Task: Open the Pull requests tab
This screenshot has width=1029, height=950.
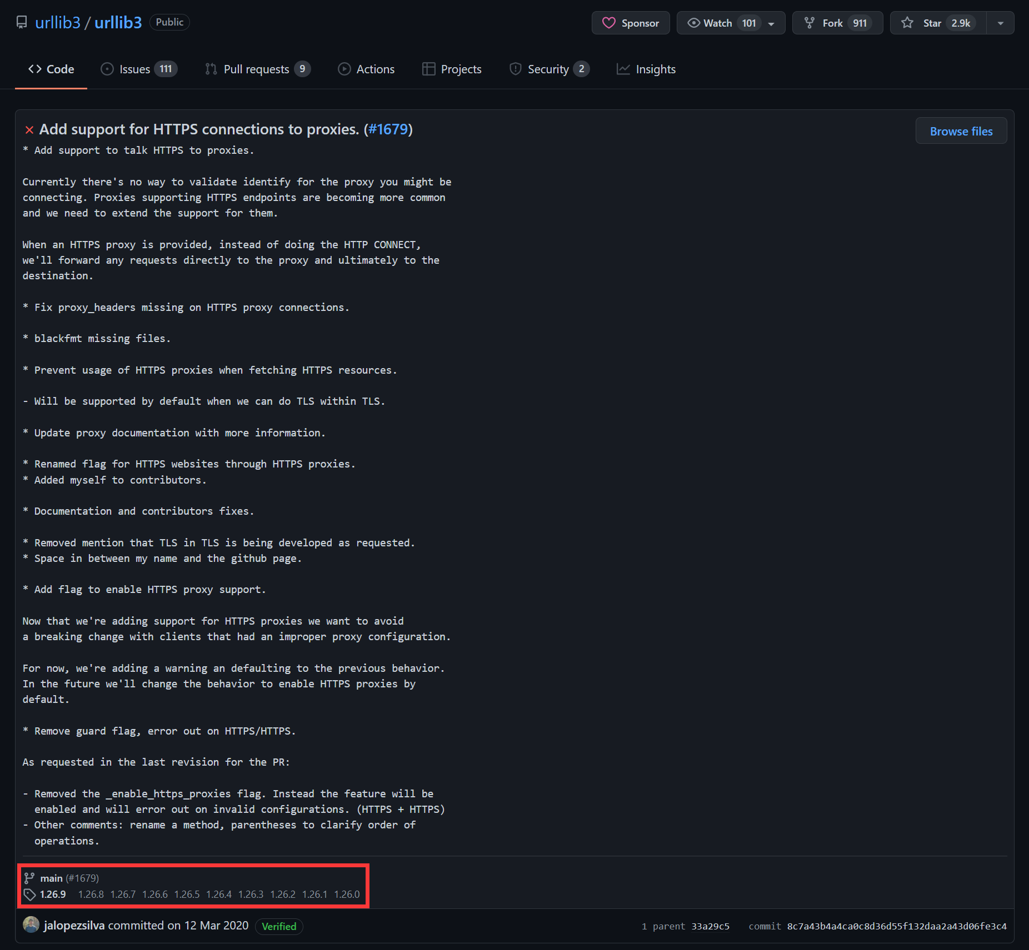Action: 258,69
